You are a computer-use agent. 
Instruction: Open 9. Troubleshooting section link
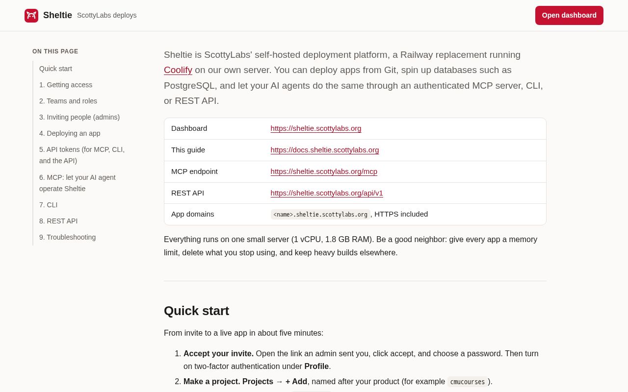click(67, 237)
